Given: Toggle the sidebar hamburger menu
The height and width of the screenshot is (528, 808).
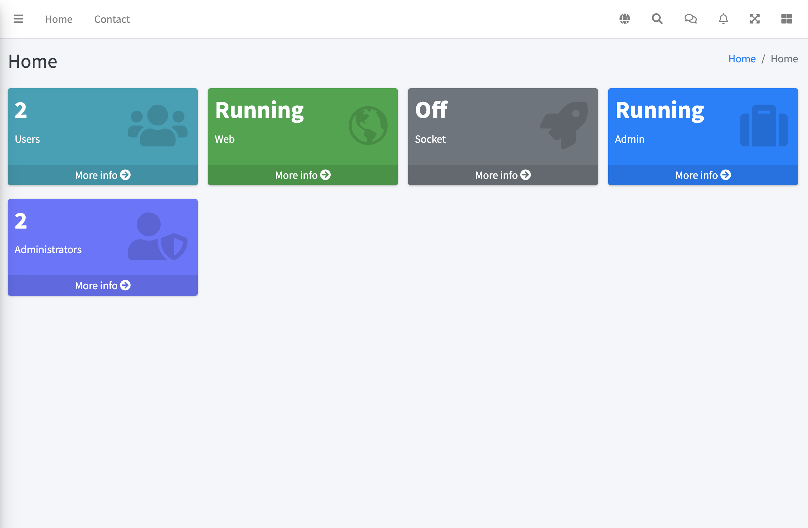Looking at the screenshot, I should (x=18, y=19).
